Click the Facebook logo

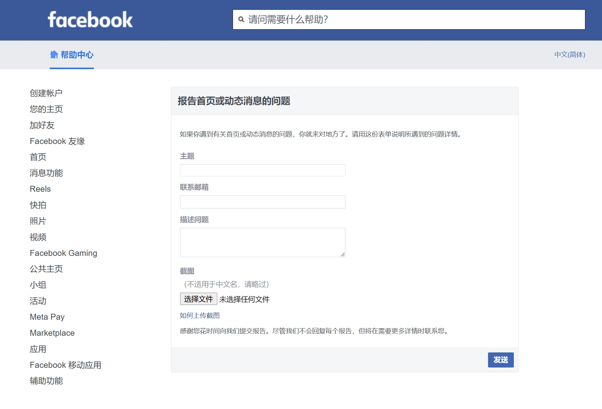click(x=90, y=20)
